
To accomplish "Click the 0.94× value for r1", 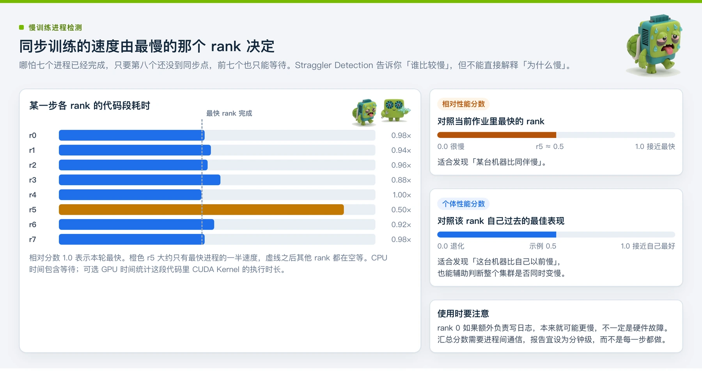I will [401, 150].
